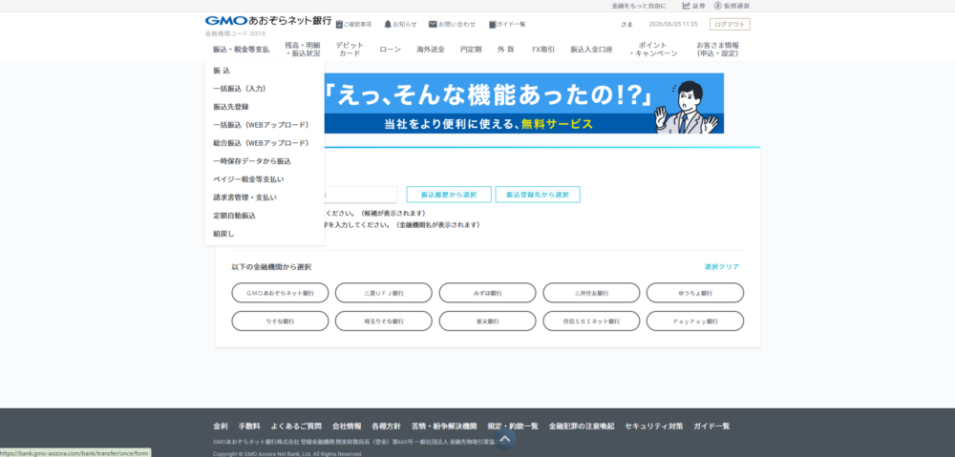955x457 pixels.
Task: Click the 証券 chart icon
Action: click(x=687, y=6)
